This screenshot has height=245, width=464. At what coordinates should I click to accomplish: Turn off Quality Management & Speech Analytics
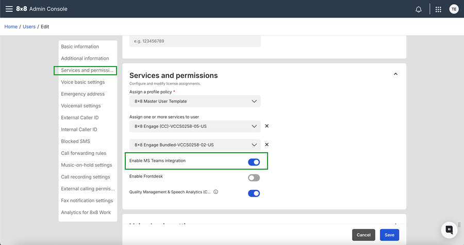pyautogui.click(x=254, y=193)
